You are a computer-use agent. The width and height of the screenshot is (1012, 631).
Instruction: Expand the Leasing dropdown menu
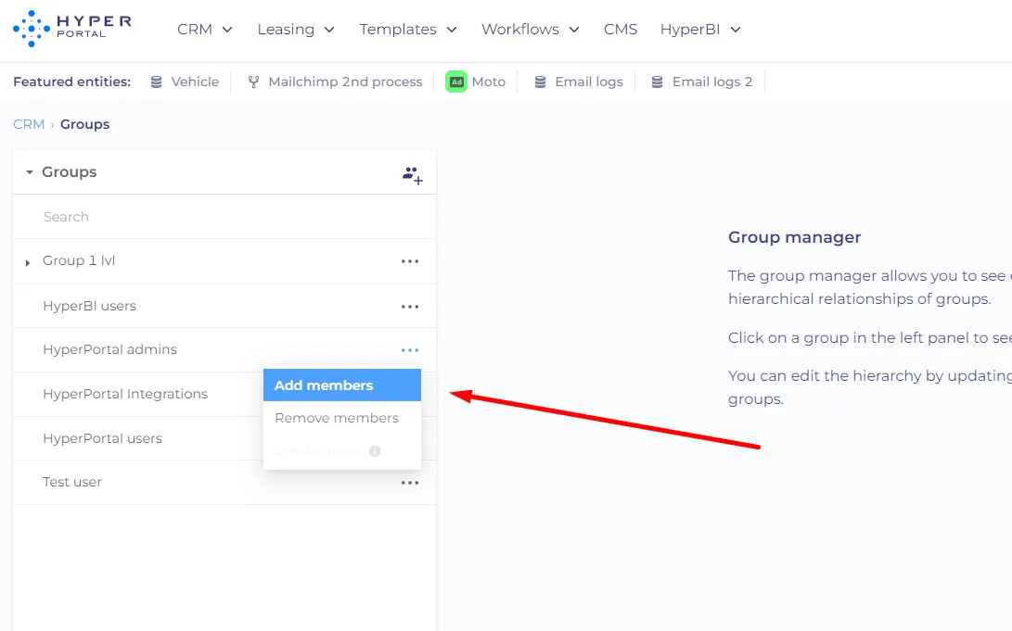[x=296, y=29]
